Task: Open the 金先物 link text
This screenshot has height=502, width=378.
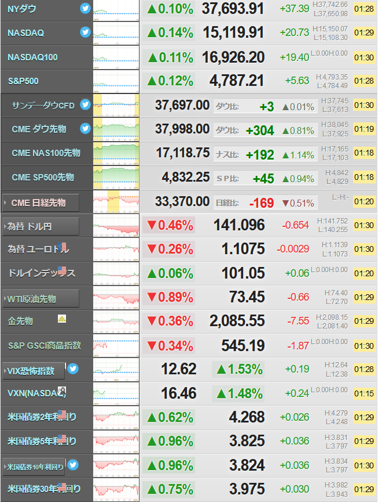Action: [x=20, y=321]
